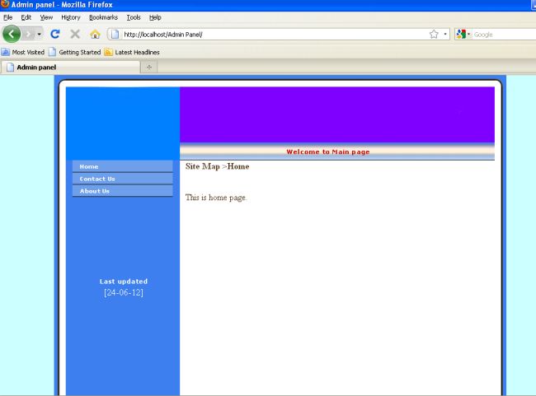The width and height of the screenshot is (536, 396).
Task: Click the Site Map breadcrumb text
Action: coord(202,166)
